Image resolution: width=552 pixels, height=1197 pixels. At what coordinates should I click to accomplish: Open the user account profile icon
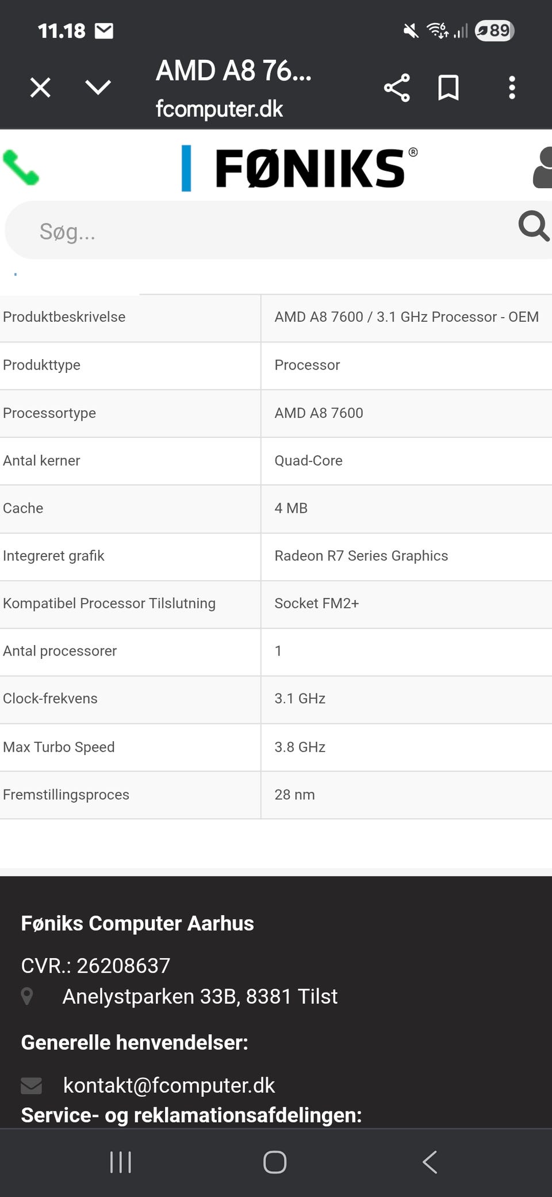[x=543, y=168]
